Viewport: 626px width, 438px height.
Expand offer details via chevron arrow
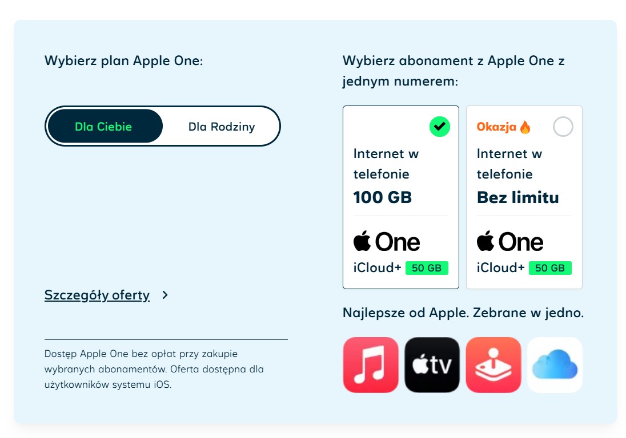click(x=165, y=295)
